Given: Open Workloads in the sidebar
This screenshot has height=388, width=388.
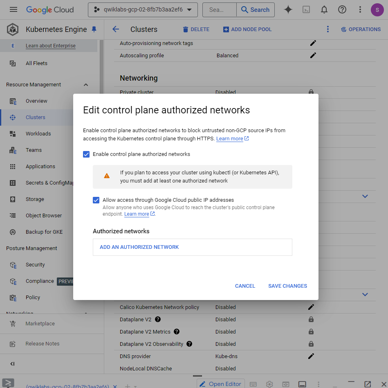Looking at the screenshot, I should [38, 134].
